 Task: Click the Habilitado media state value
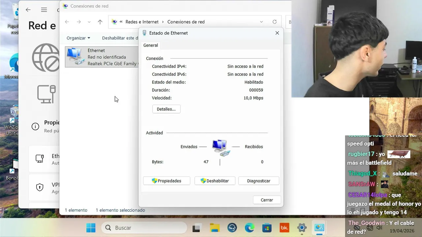click(x=254, y=82)
